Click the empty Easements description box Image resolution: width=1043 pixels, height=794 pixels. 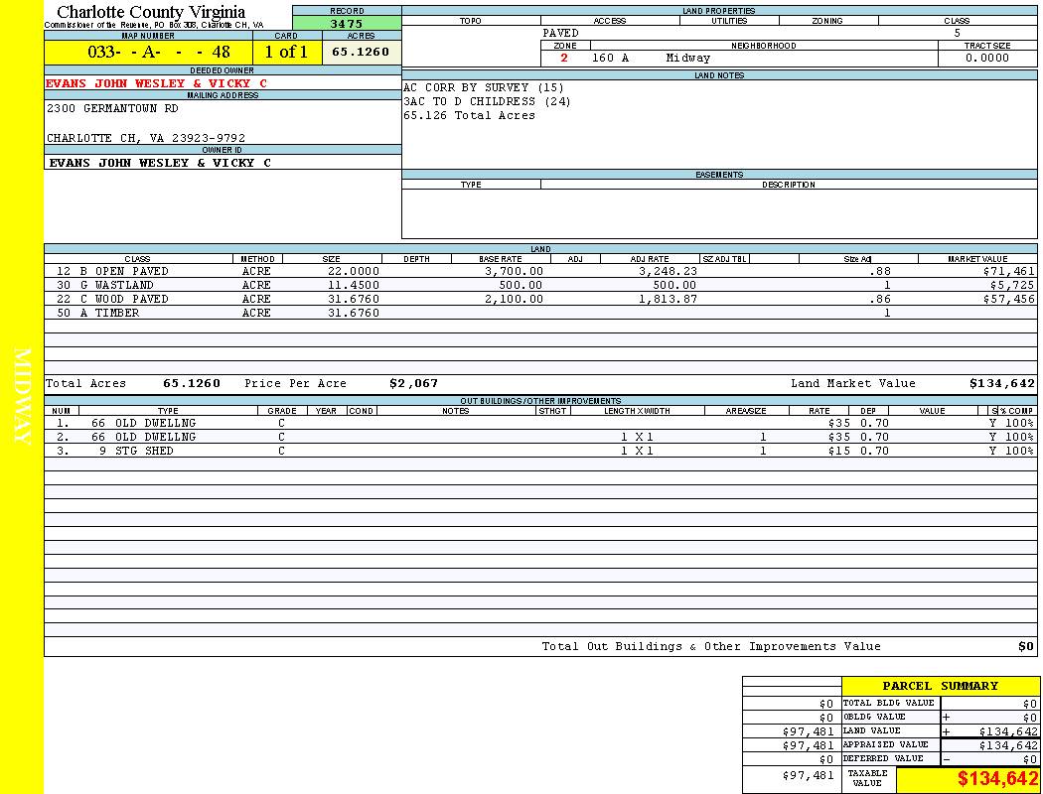pyautogui.click(x=718, y=212)
